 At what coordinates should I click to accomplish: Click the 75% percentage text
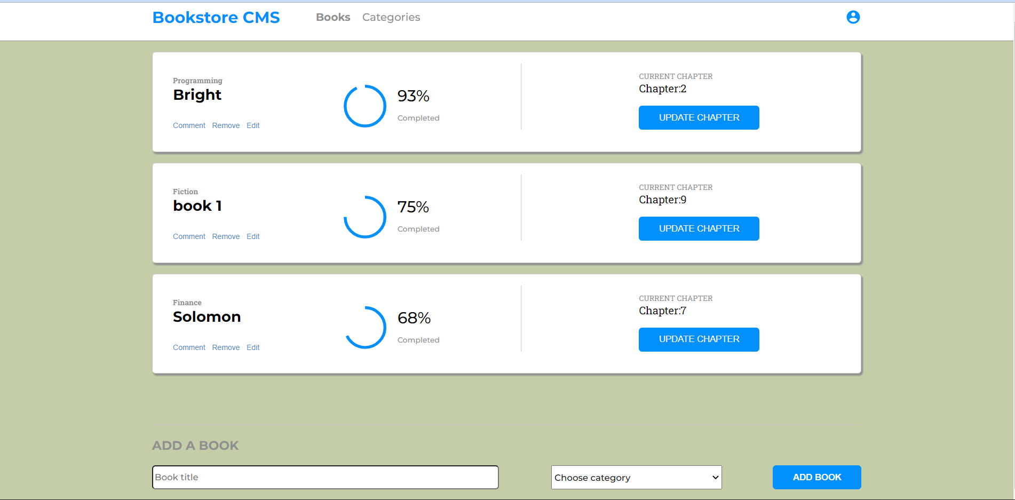pyautogui.click(x=413, y=207)
